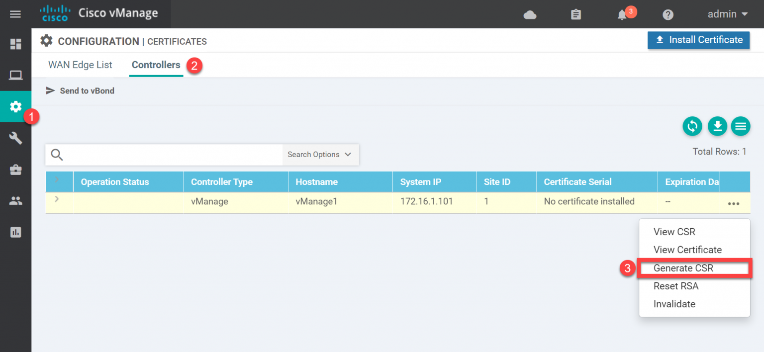Open the Monitor devices sidebar icon
This screenshot has height=352, width=764.
coord(15,75)
